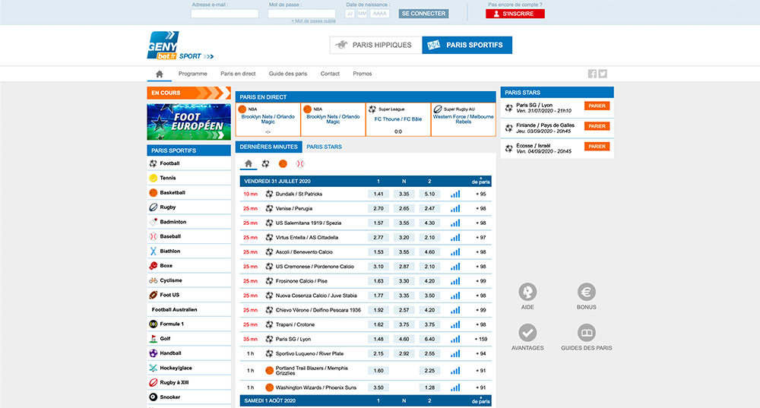
Task: Open the Avantages checkmark icon
Action: [x=527, y=333]
